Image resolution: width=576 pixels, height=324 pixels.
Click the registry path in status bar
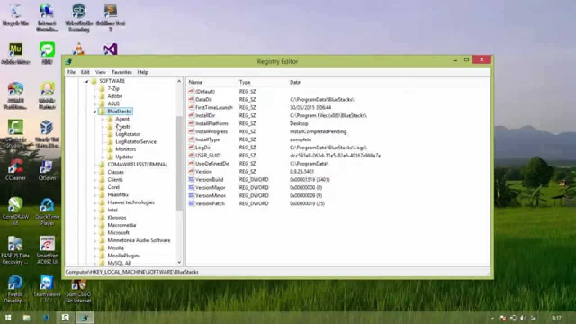pos(132,272)
